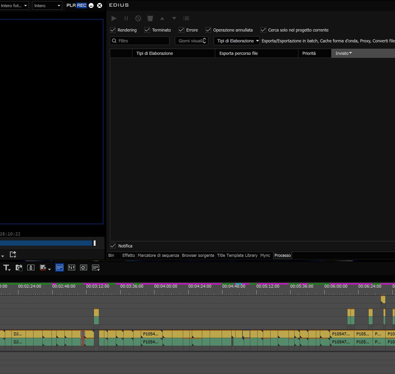395x374 pixels.
Task: Open the Browser sorgente tab
Action: pos(198,255)
